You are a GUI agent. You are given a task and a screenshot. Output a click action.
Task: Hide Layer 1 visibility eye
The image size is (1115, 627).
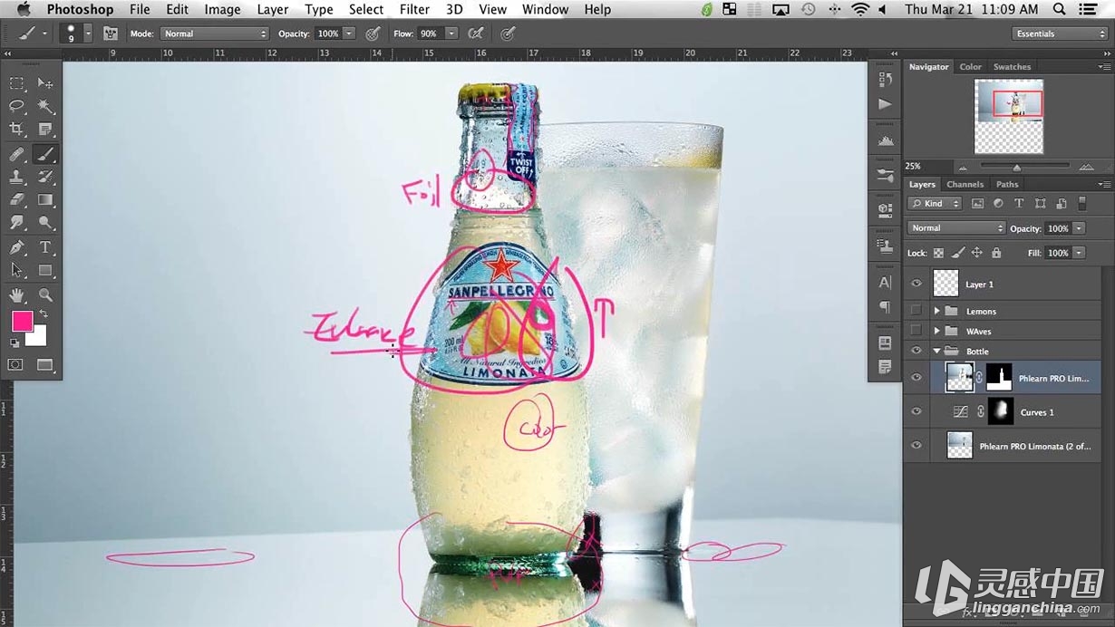[x=916, y=284]
